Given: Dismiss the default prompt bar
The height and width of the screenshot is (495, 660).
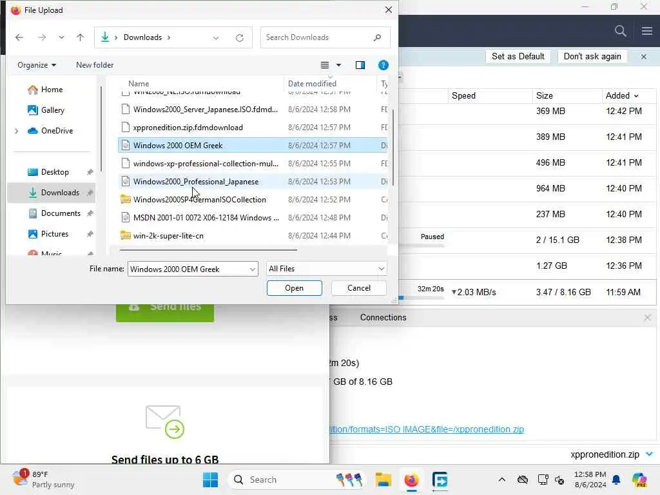Looking at the screenshot, I should click(644, 57).
